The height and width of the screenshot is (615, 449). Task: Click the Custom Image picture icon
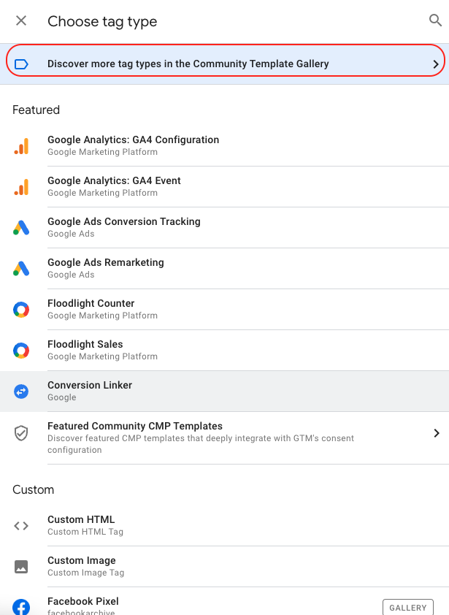pos(21,566)
